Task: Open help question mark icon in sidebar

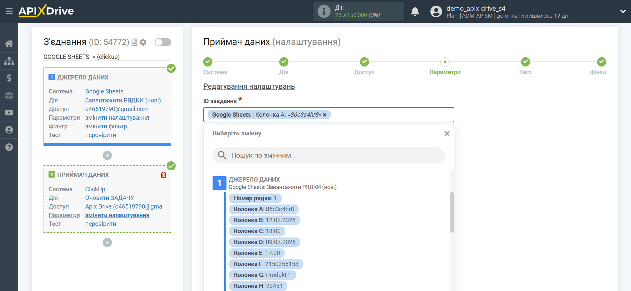Action: [x=9, y=147]
